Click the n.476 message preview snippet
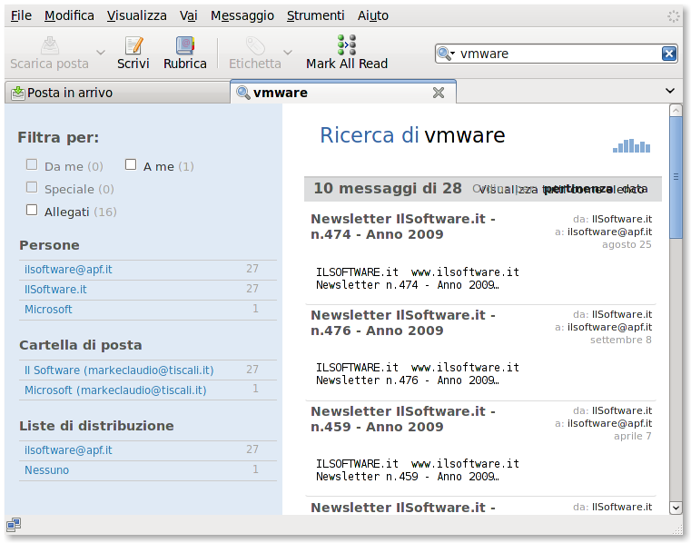 click(418, 374)
